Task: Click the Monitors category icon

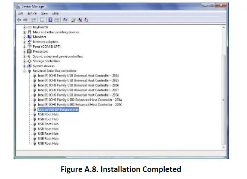Action: point(29,37)
